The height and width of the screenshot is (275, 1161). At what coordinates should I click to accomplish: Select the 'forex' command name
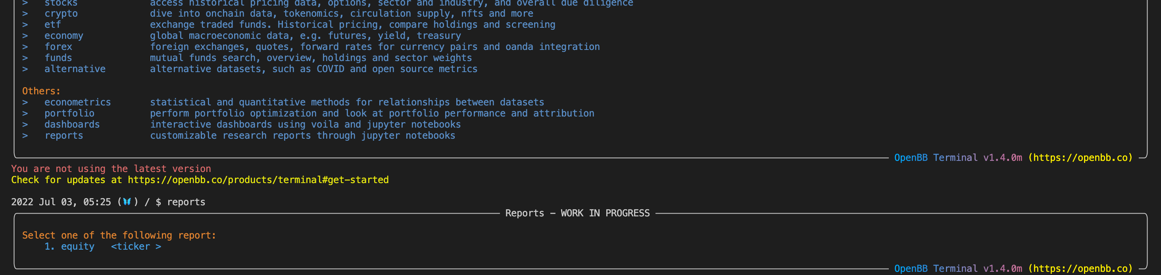[58, 47]
